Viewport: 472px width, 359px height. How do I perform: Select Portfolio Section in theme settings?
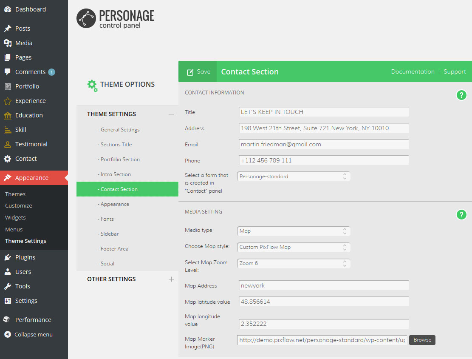[120, 160]
